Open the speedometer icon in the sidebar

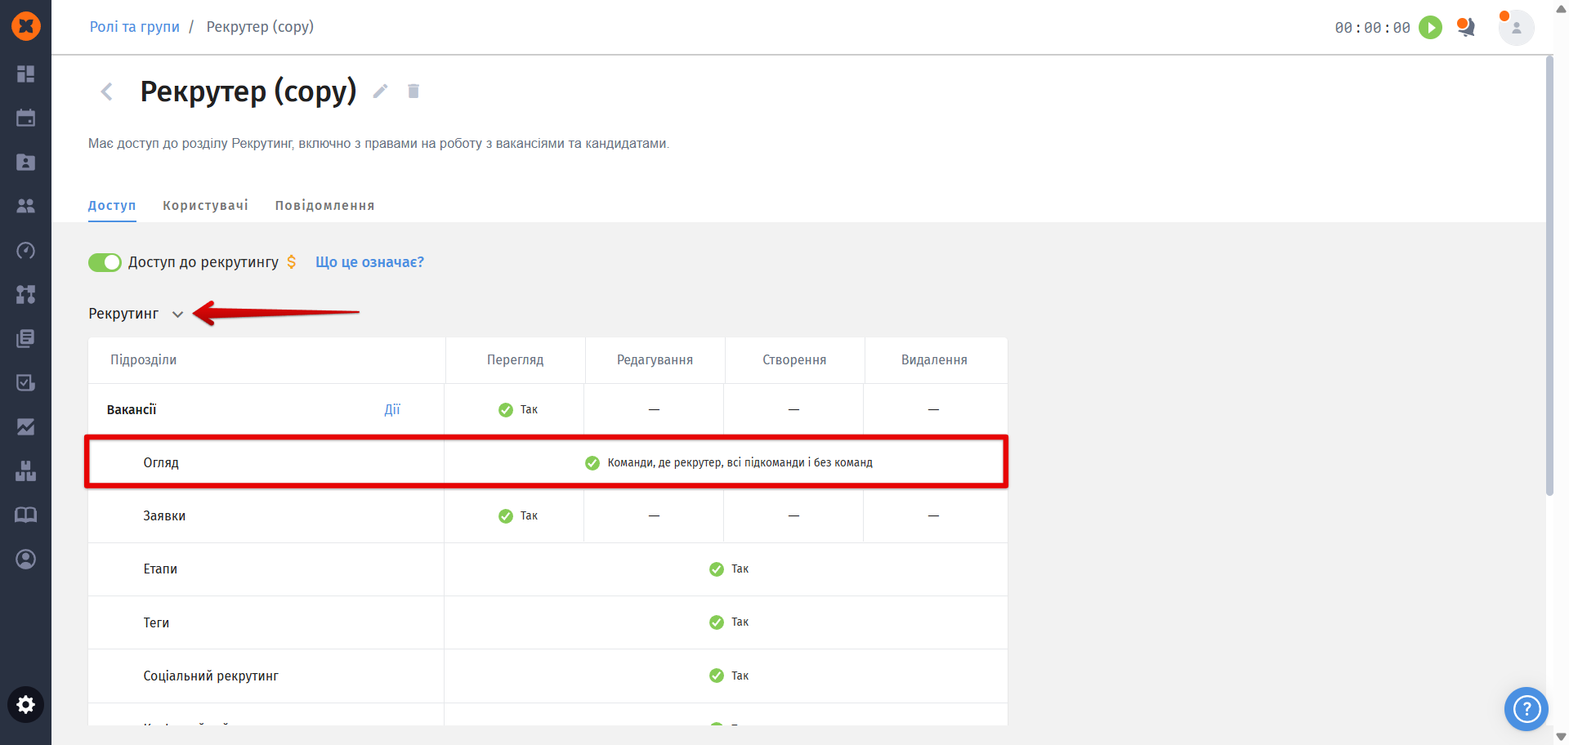click(x=26, y=251)
